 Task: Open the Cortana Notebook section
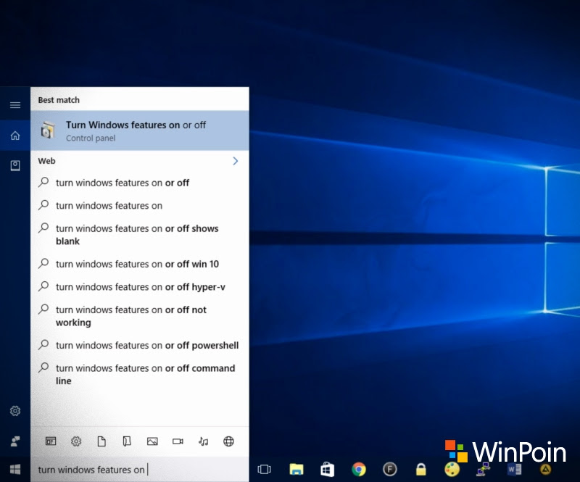click(x=15, y=165)
